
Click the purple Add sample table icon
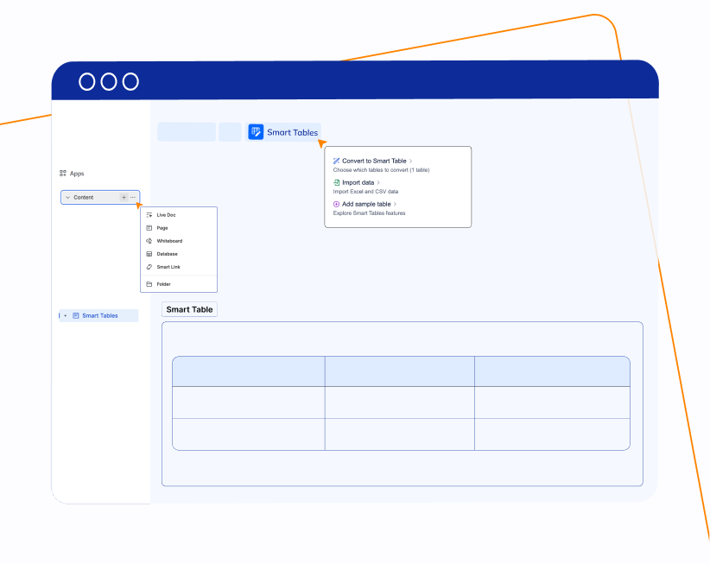click(337, 205)
